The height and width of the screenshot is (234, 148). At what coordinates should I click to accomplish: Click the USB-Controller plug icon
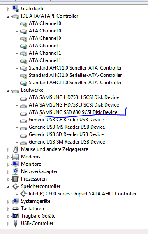point(16,223)
